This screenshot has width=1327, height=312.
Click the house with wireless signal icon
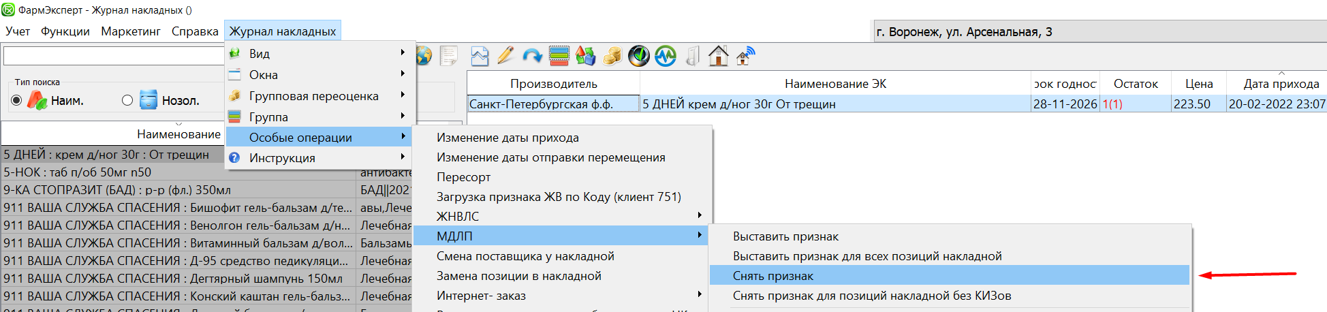pyautogui.click(x=745, y=56)
